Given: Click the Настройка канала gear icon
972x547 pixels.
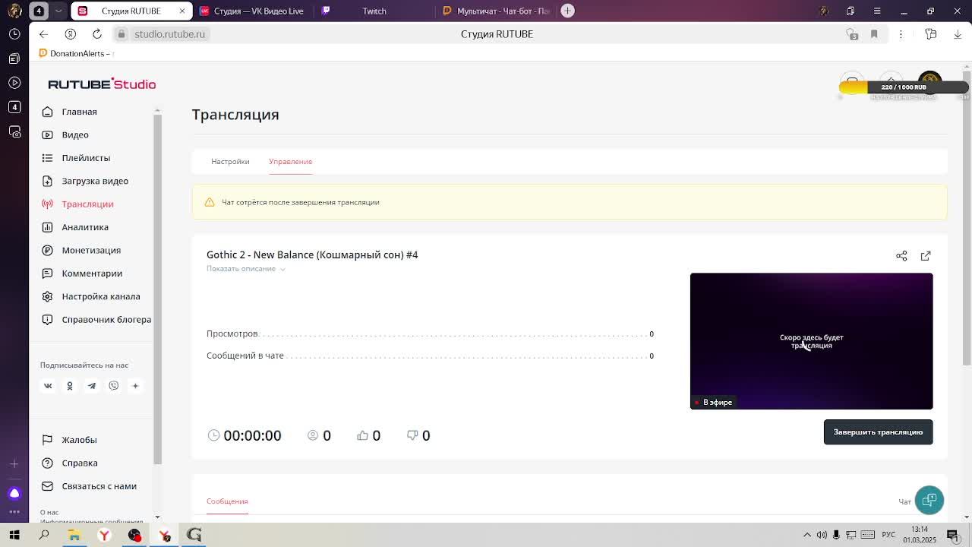Looking at the screenshot, I should pyautogui.click(x=47, y=296).
